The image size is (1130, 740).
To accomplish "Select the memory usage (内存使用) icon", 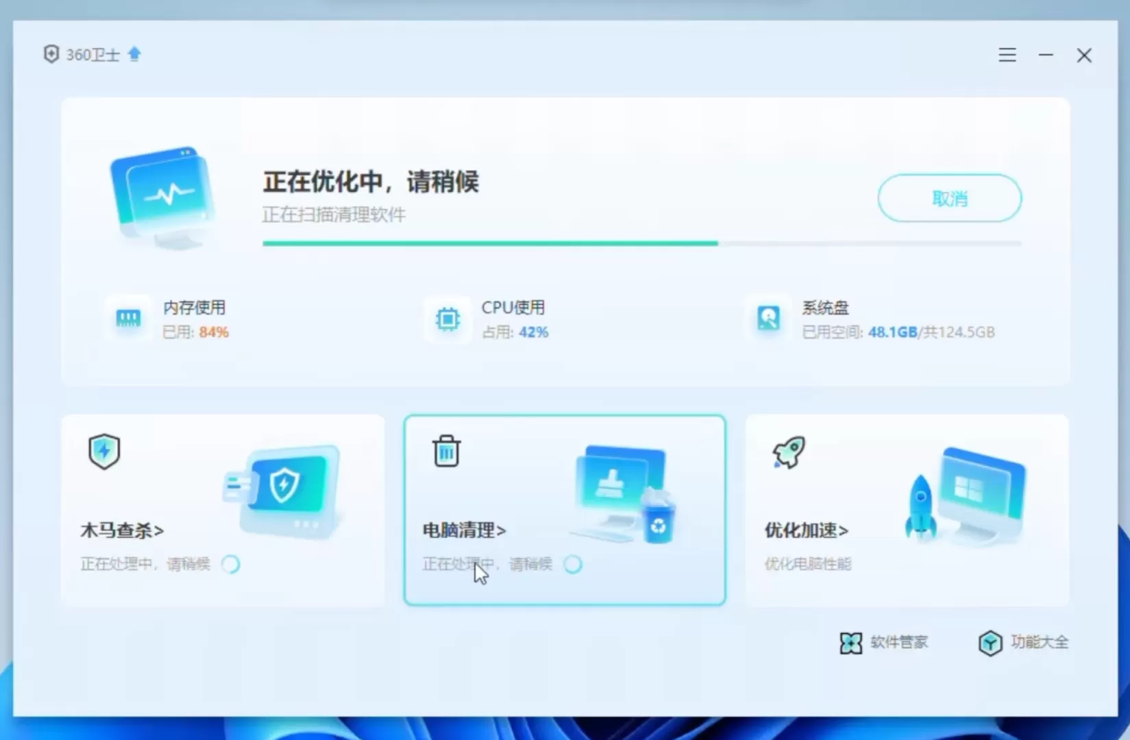I will coord(128,318).
